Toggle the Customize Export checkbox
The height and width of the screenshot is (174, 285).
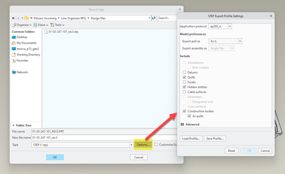point(156,144)
